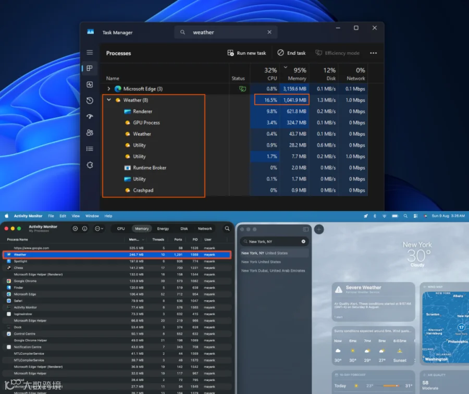This screenshot has width=469, height=394.
Task: Click the Memory 95% column header
Action: pos(294,73)
